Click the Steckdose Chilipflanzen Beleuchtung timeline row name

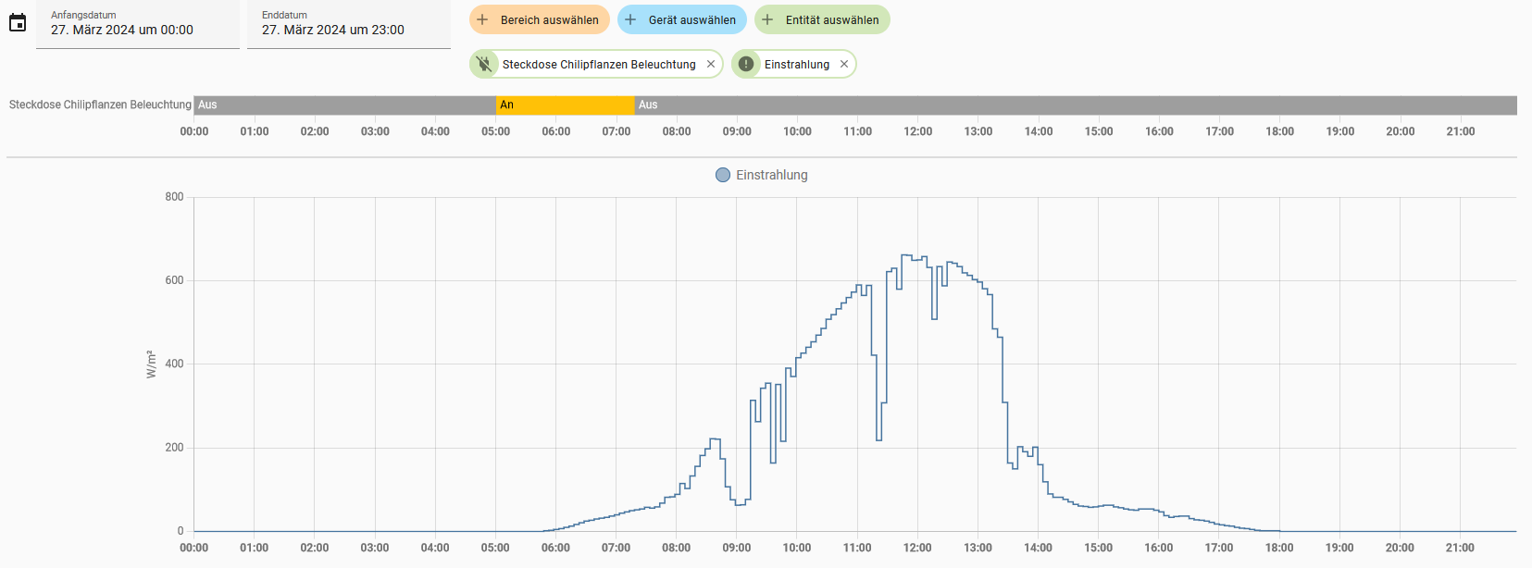point(100,105)
